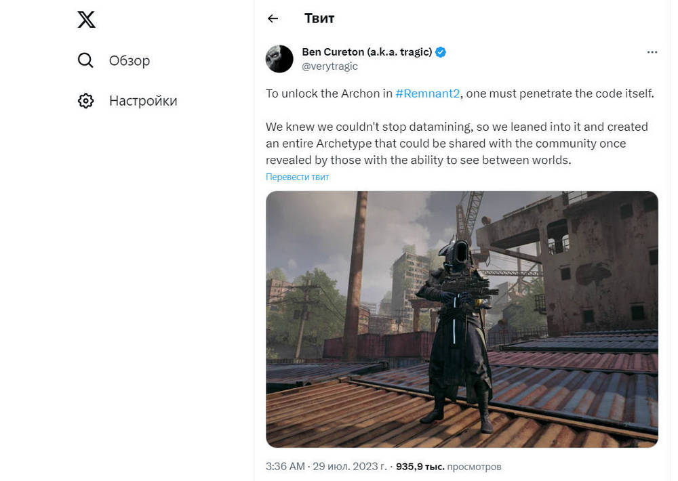678x481 pixels.
Task: Click the 935,9 тыс. views count
Action: tap(420, 467)
